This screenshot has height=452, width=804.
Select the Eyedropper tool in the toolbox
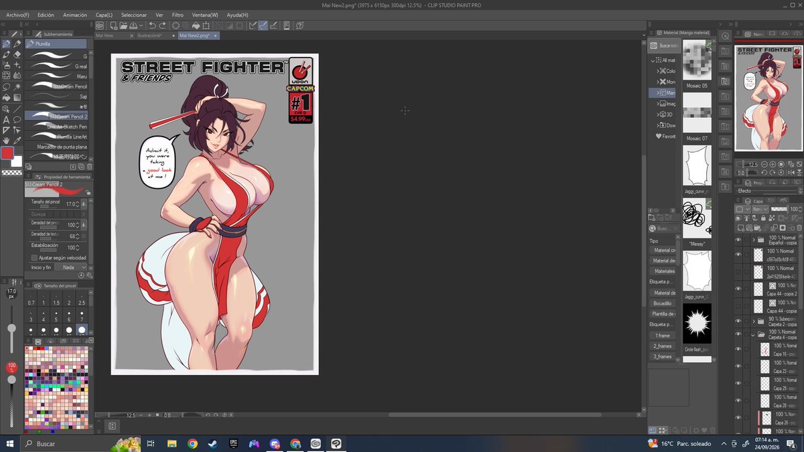point(17,141)
